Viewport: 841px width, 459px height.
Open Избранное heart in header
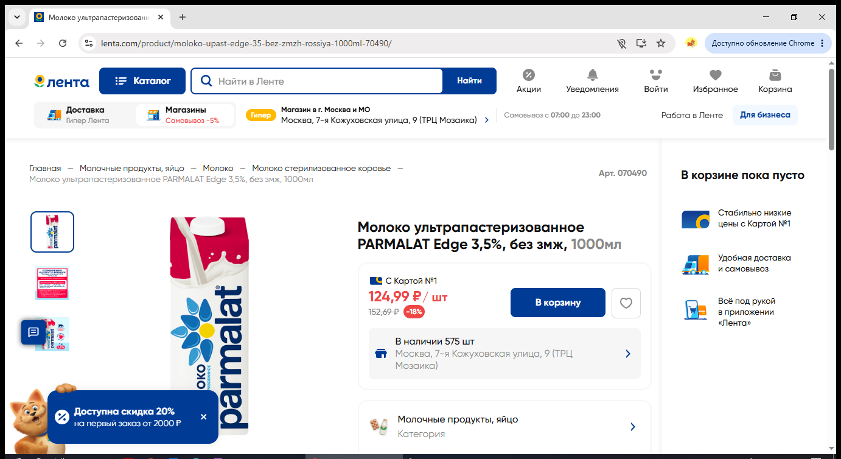[x=716, y=81]
